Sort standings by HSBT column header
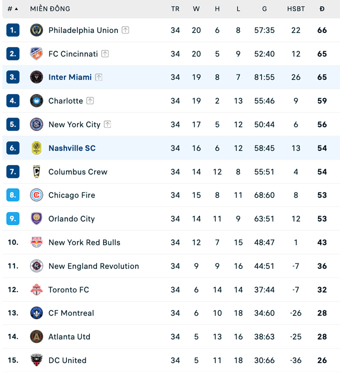The width and height of the screenshot is (340, 372). pyautogui.click(x=296, y=9)
